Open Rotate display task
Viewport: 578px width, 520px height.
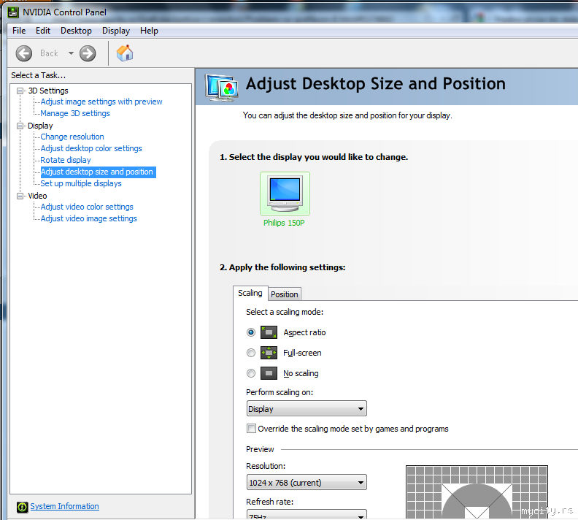(x=66, y=160)
